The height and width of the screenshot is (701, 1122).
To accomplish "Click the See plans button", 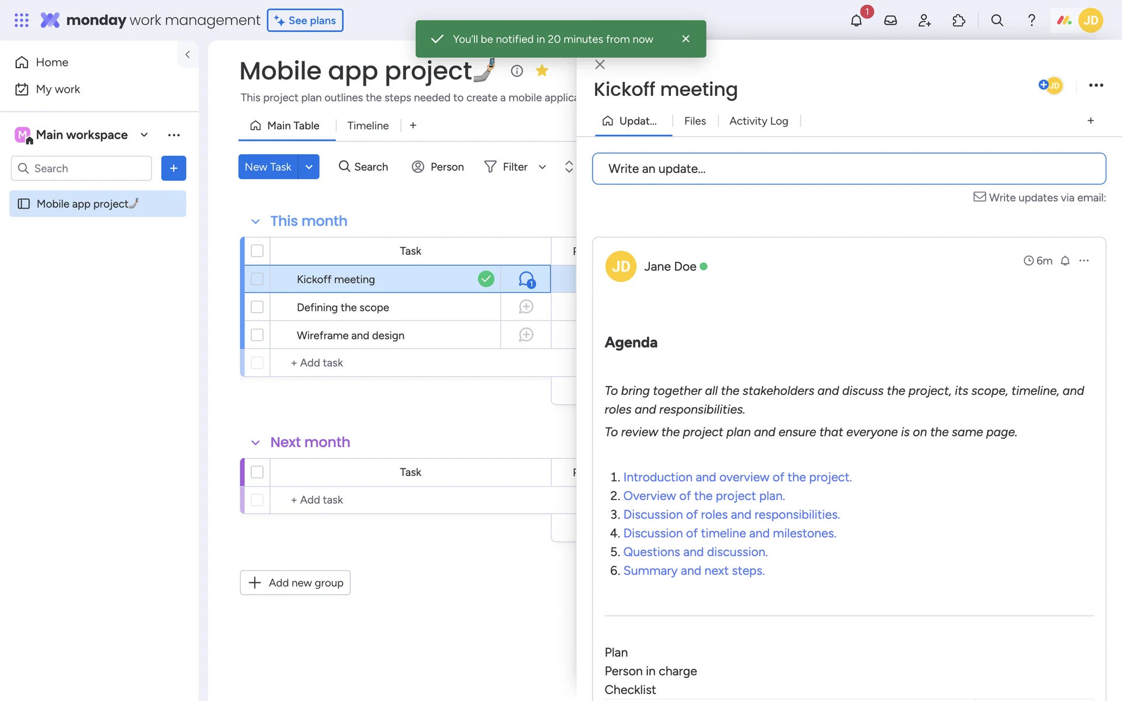I will click(305, 20).
